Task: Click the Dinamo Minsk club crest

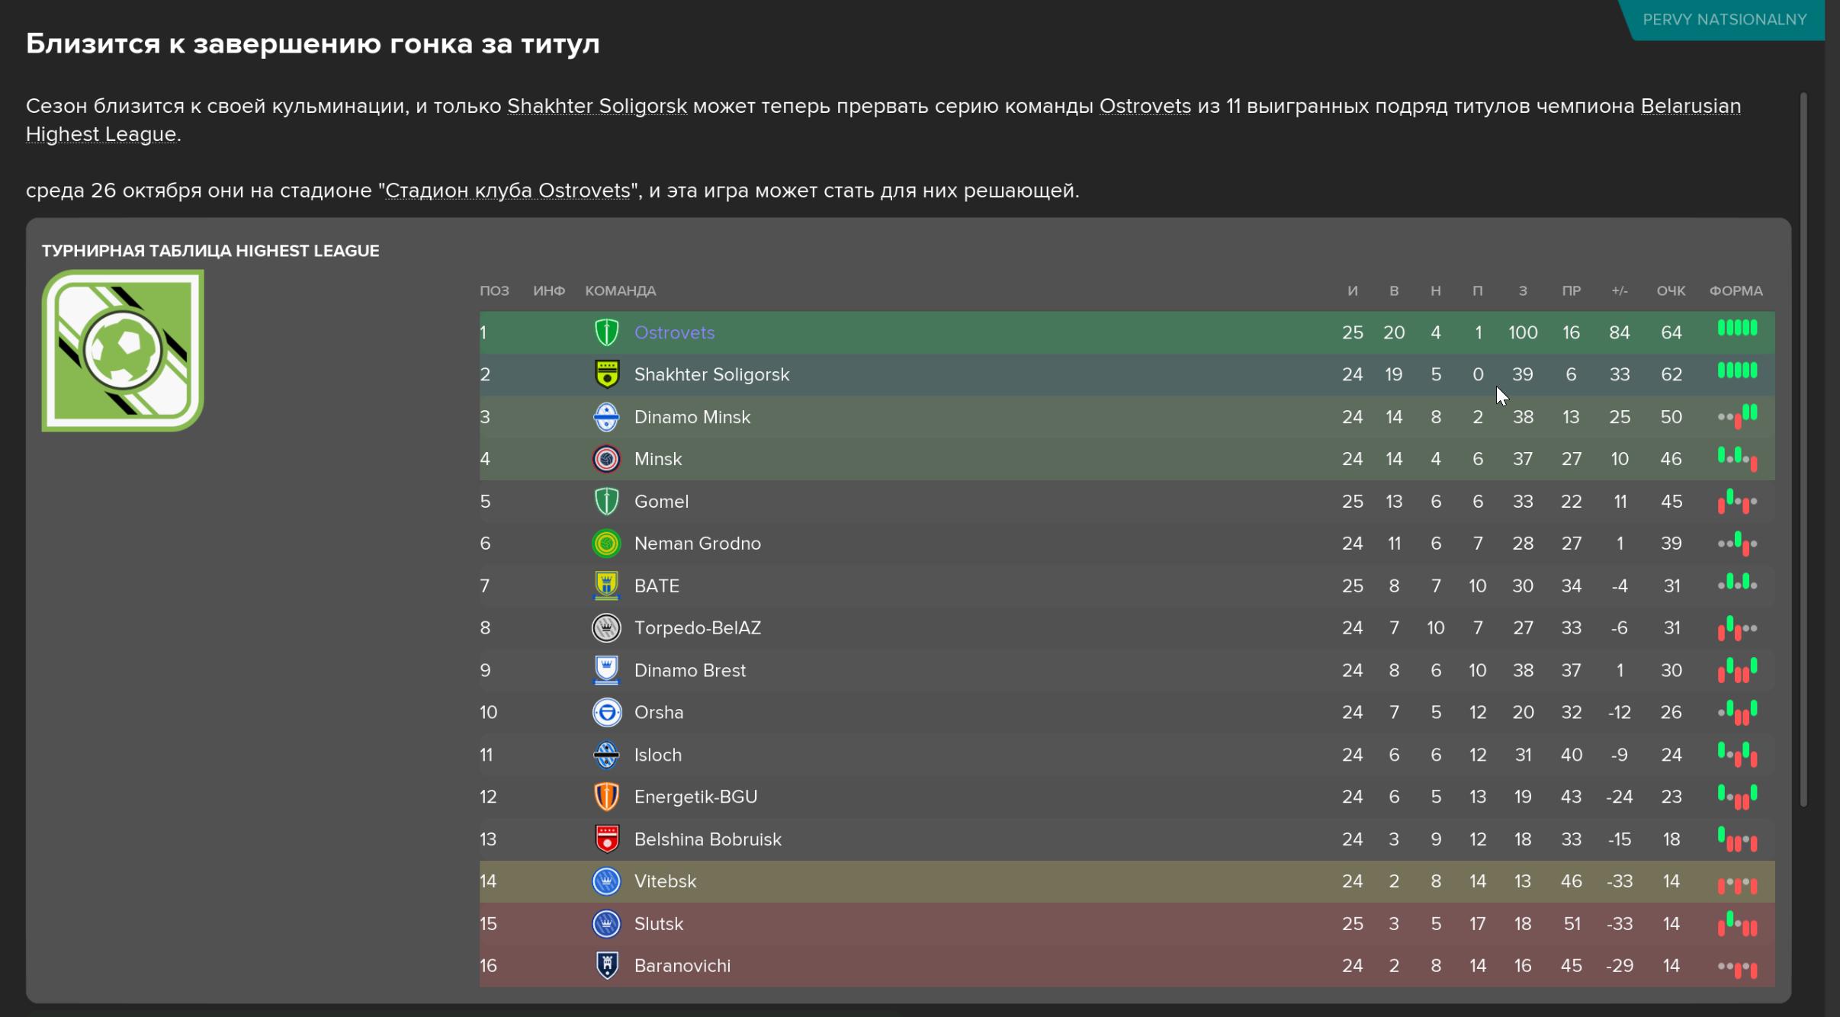Action: [606, 417]
